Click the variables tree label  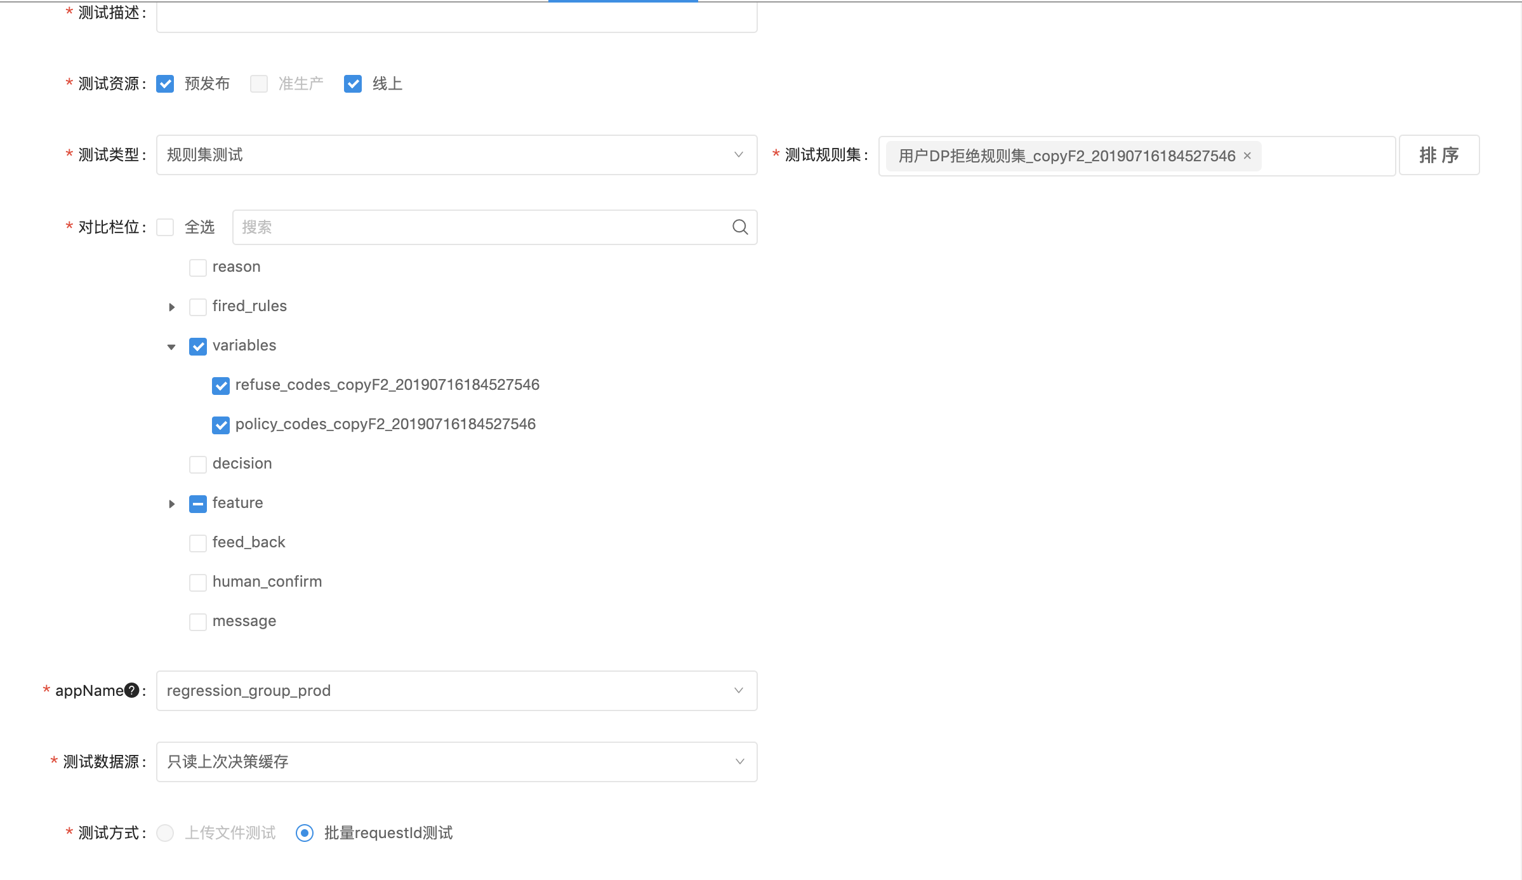pos(244,345)
